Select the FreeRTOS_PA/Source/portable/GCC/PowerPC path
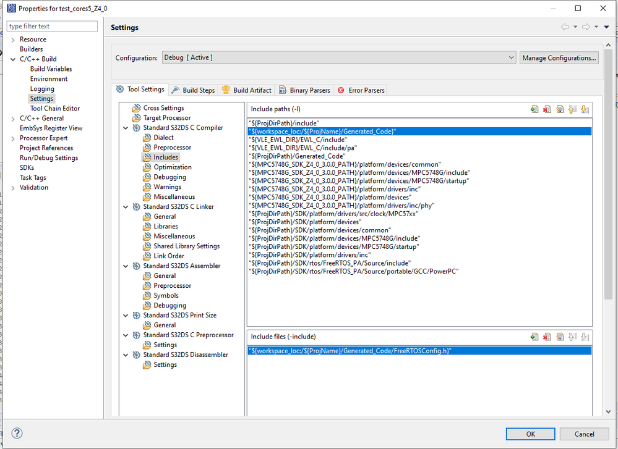The height and width of the screenshot is (449, 618). click(x=420, y=272)
